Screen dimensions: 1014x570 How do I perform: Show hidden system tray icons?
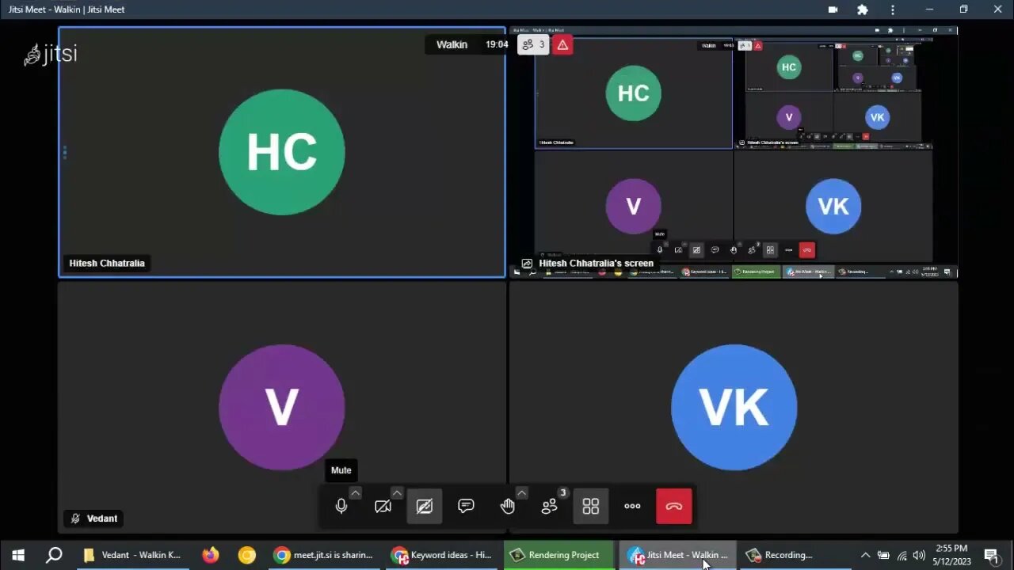tap(865, 555)
